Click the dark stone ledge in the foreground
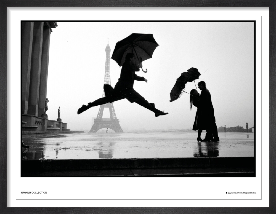This screenshot has width=276, height=214. tap(138, 166)
